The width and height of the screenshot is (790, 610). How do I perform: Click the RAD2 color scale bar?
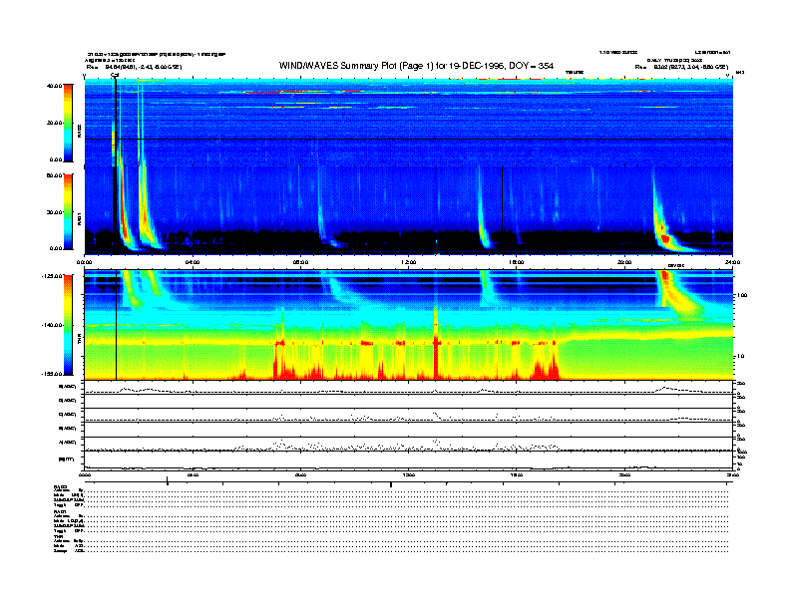pyautogui.click(x=68, y=123)
